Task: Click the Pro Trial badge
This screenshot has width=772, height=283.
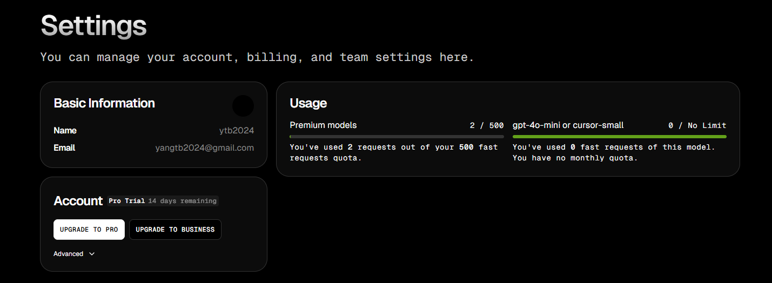Action: [127, 201]
